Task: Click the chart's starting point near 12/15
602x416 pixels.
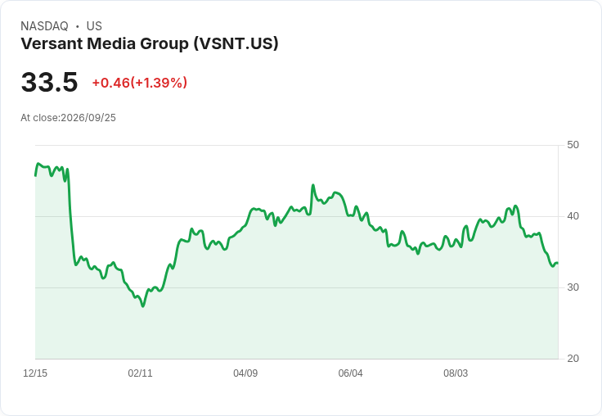Action: pos(36,175)
